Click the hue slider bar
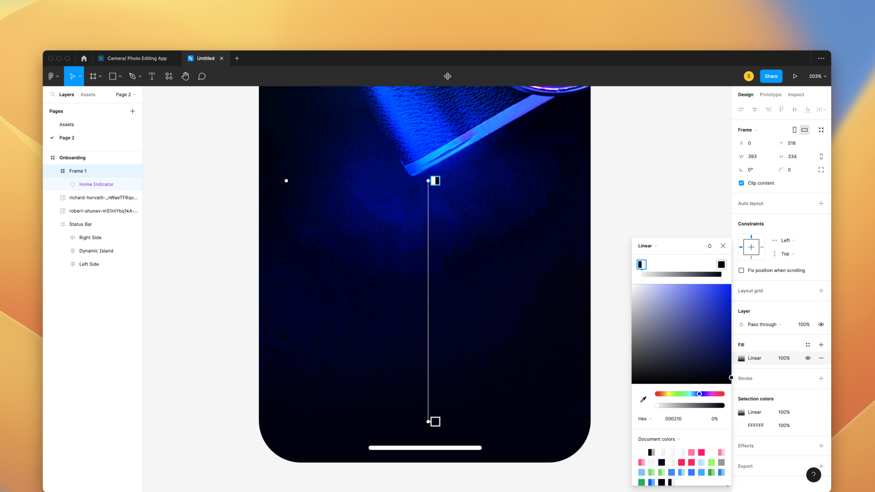 [679, 394]
